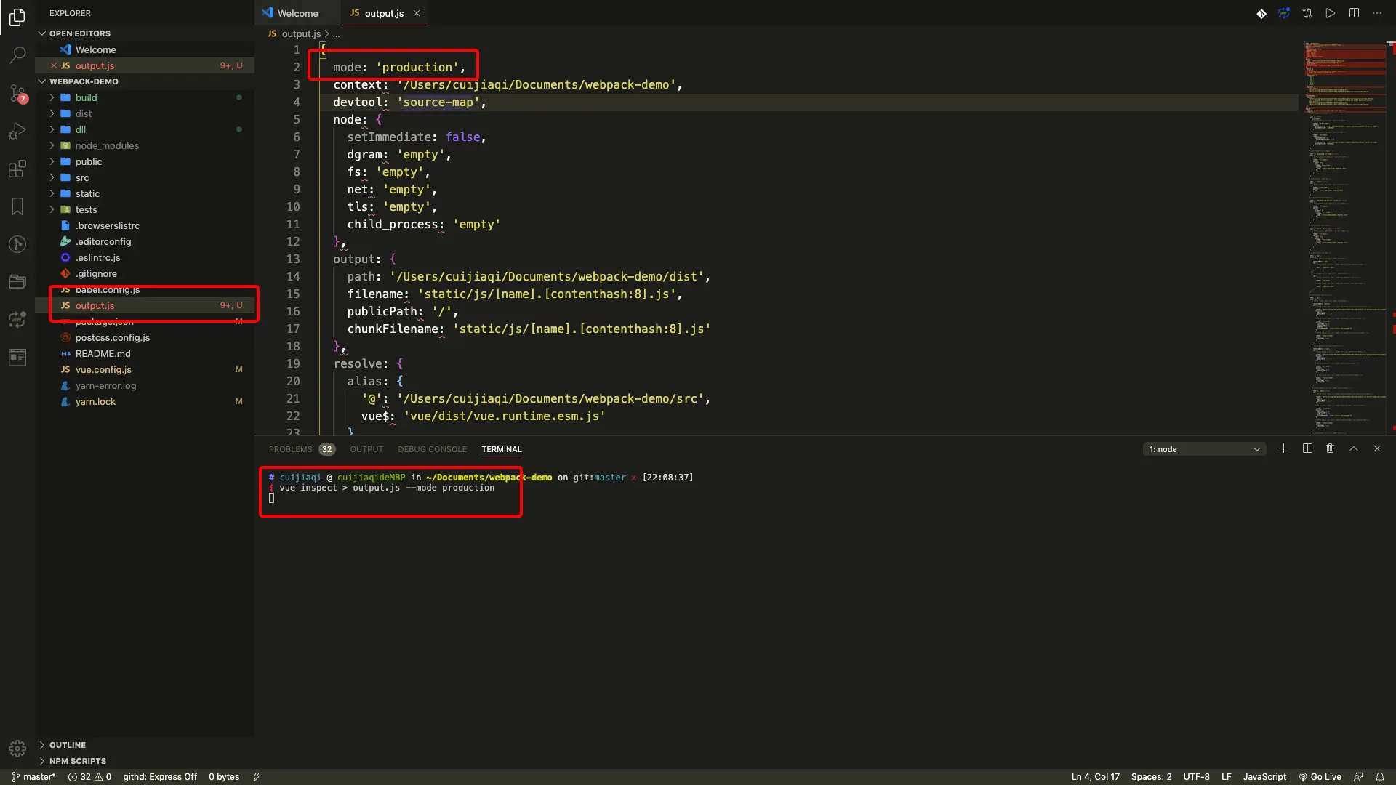Click the new terminal plus icon

pos(1283,448)
